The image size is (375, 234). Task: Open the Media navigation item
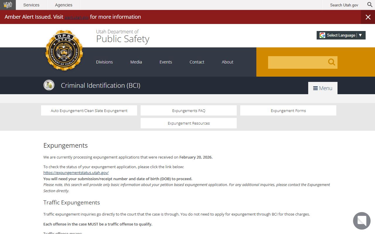pos(136,62)
